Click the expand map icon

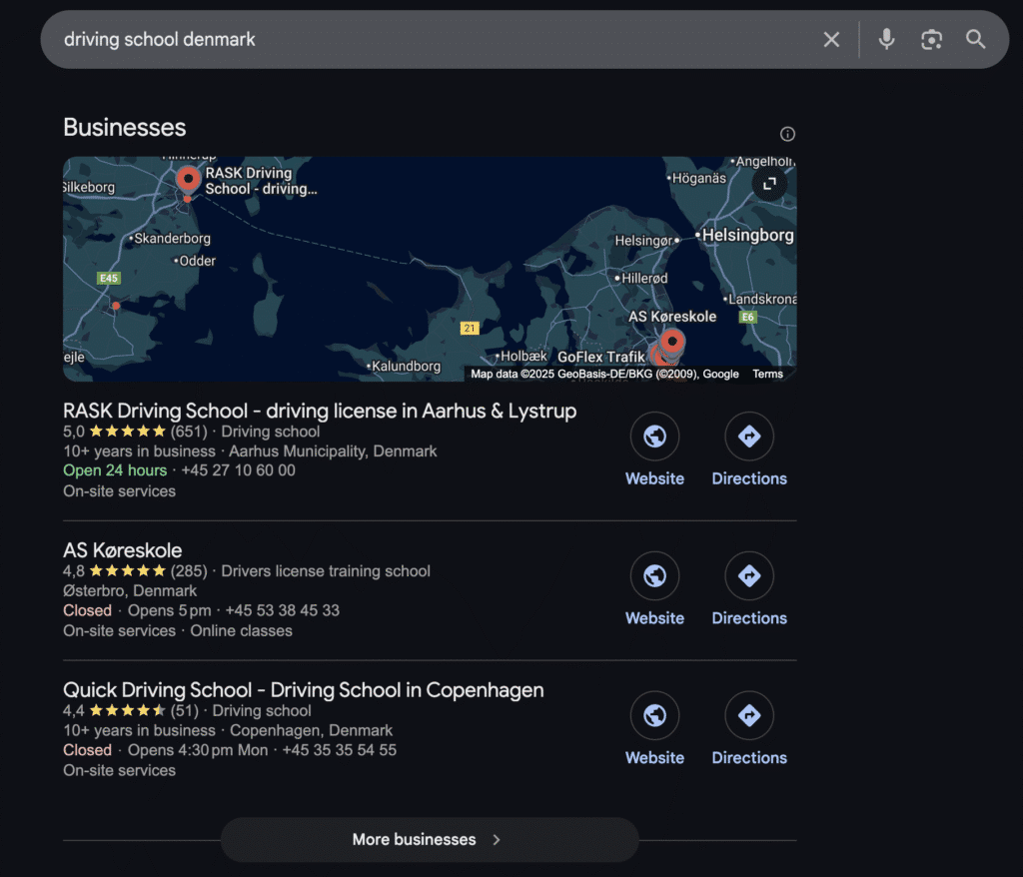(x=768, y=184)
